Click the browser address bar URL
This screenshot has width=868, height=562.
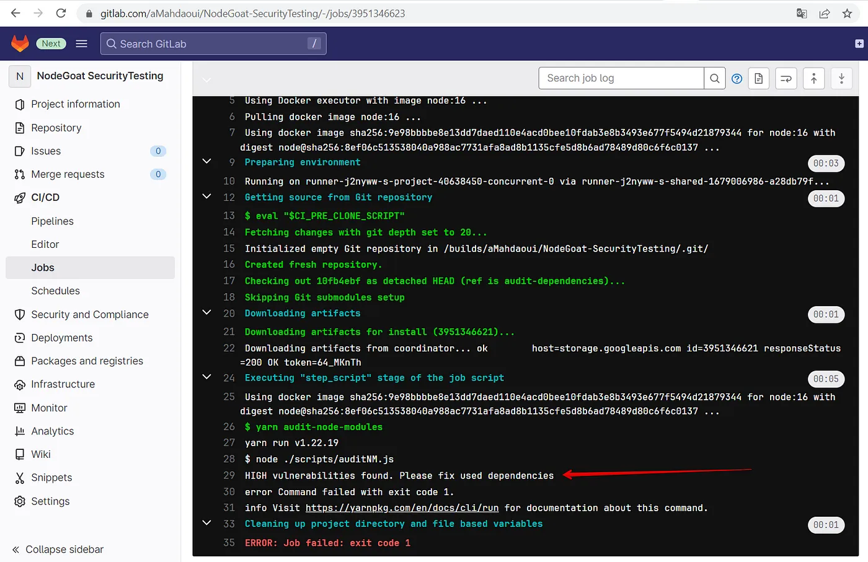tap(253, 13)
